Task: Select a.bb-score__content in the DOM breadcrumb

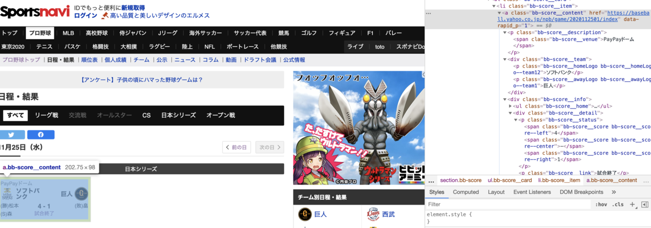Action: [611, 180]
